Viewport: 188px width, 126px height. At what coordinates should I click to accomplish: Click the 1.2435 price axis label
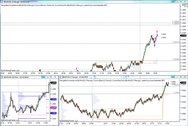pos(184,69)
